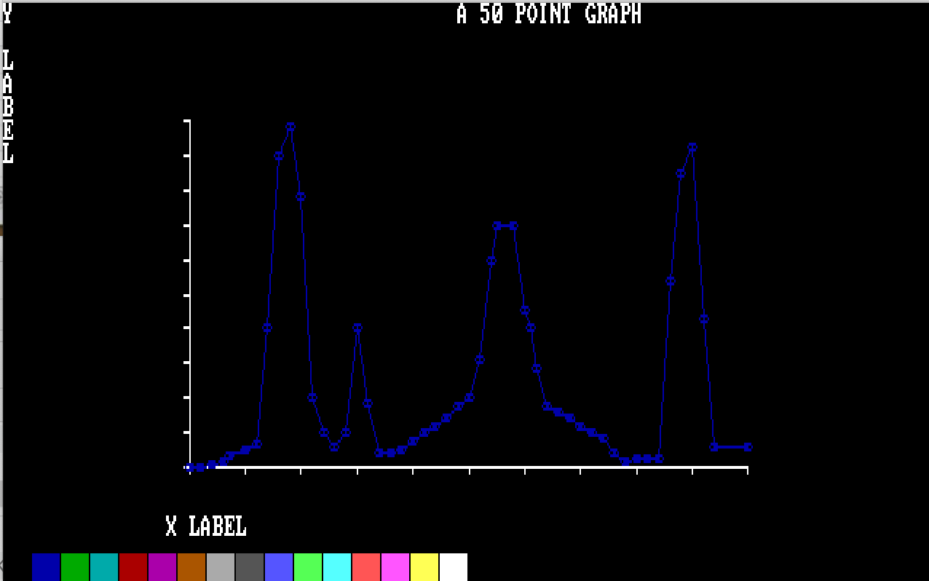Pick the brown color swatch
The height and width of the screenshot is (581, 929).
[191, 567]
